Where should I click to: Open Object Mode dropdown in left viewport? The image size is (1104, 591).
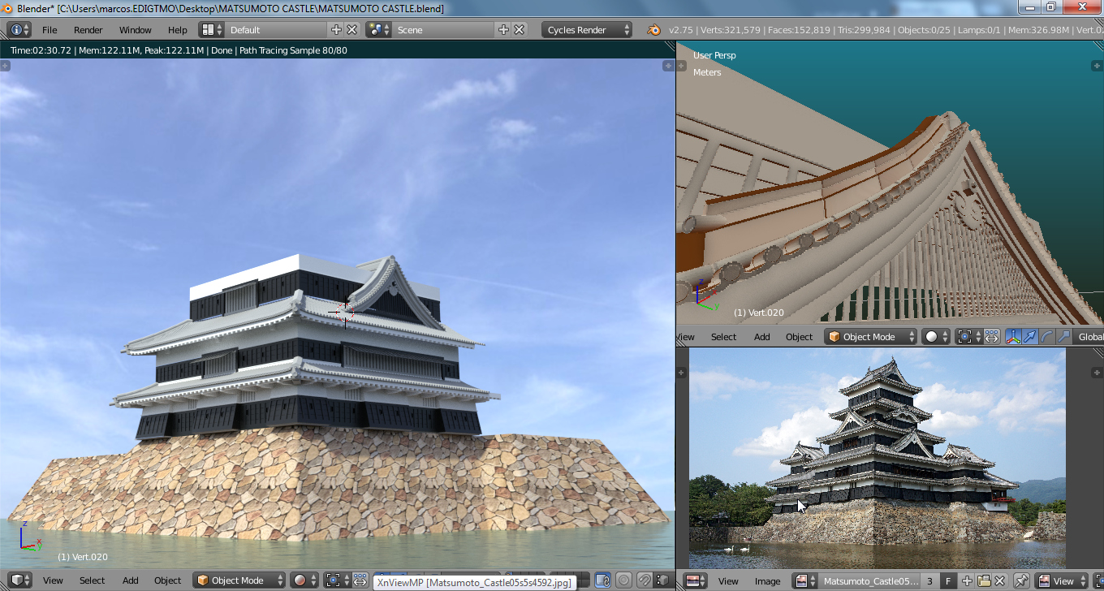tap(239, 580)
